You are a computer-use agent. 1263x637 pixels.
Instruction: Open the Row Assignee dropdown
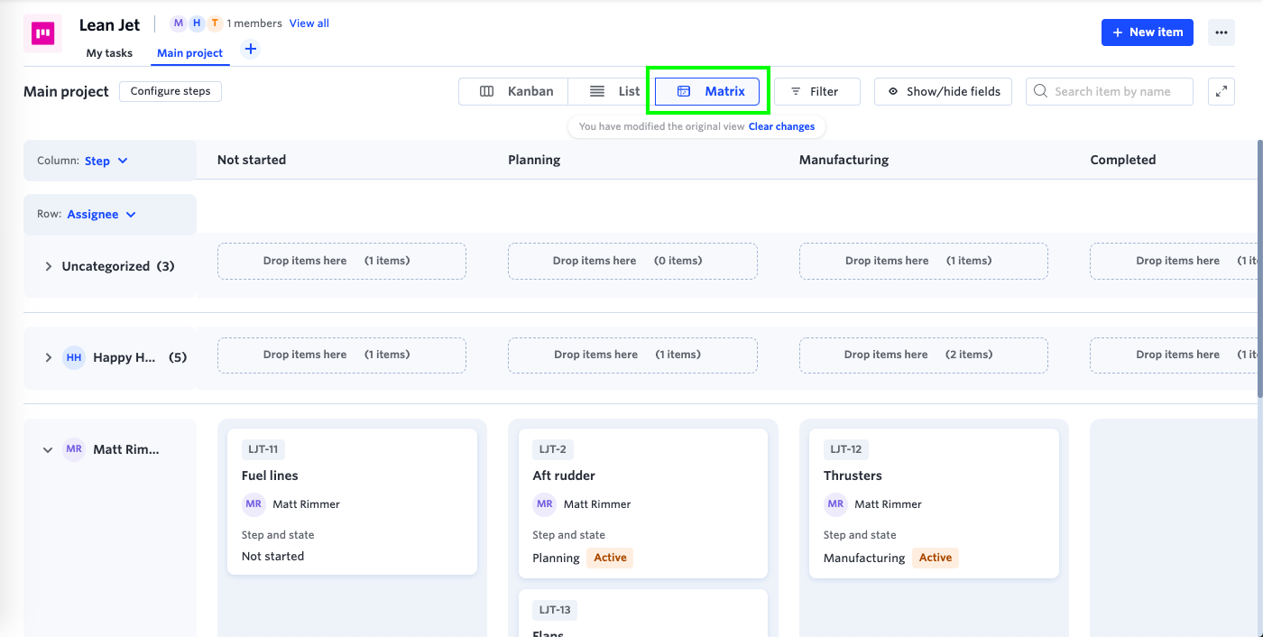(102, 215)
